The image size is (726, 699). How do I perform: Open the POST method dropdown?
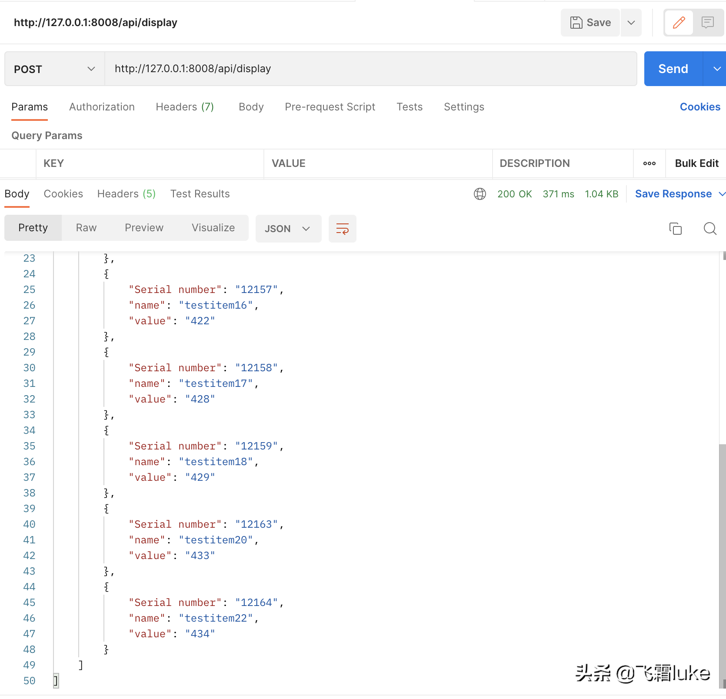pyautogui.click(x=54, y=69)
